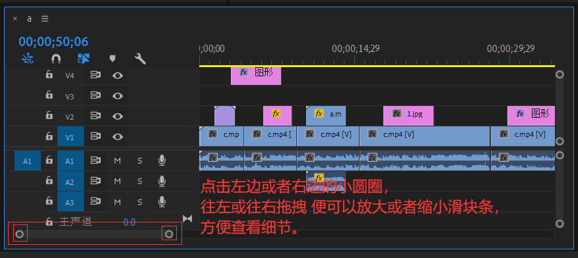Lock the master audio track
Image resolution: width=578 pixels, height=258 pixels.
(x=49, y=221)
